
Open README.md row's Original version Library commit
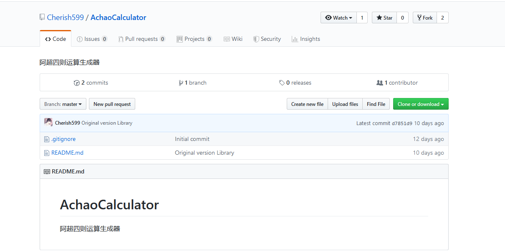coord(205,153)
